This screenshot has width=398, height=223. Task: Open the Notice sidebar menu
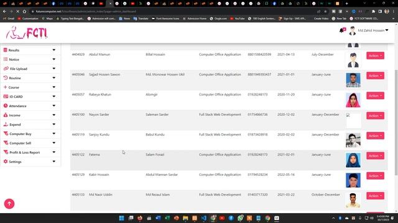tap(30, 59)
